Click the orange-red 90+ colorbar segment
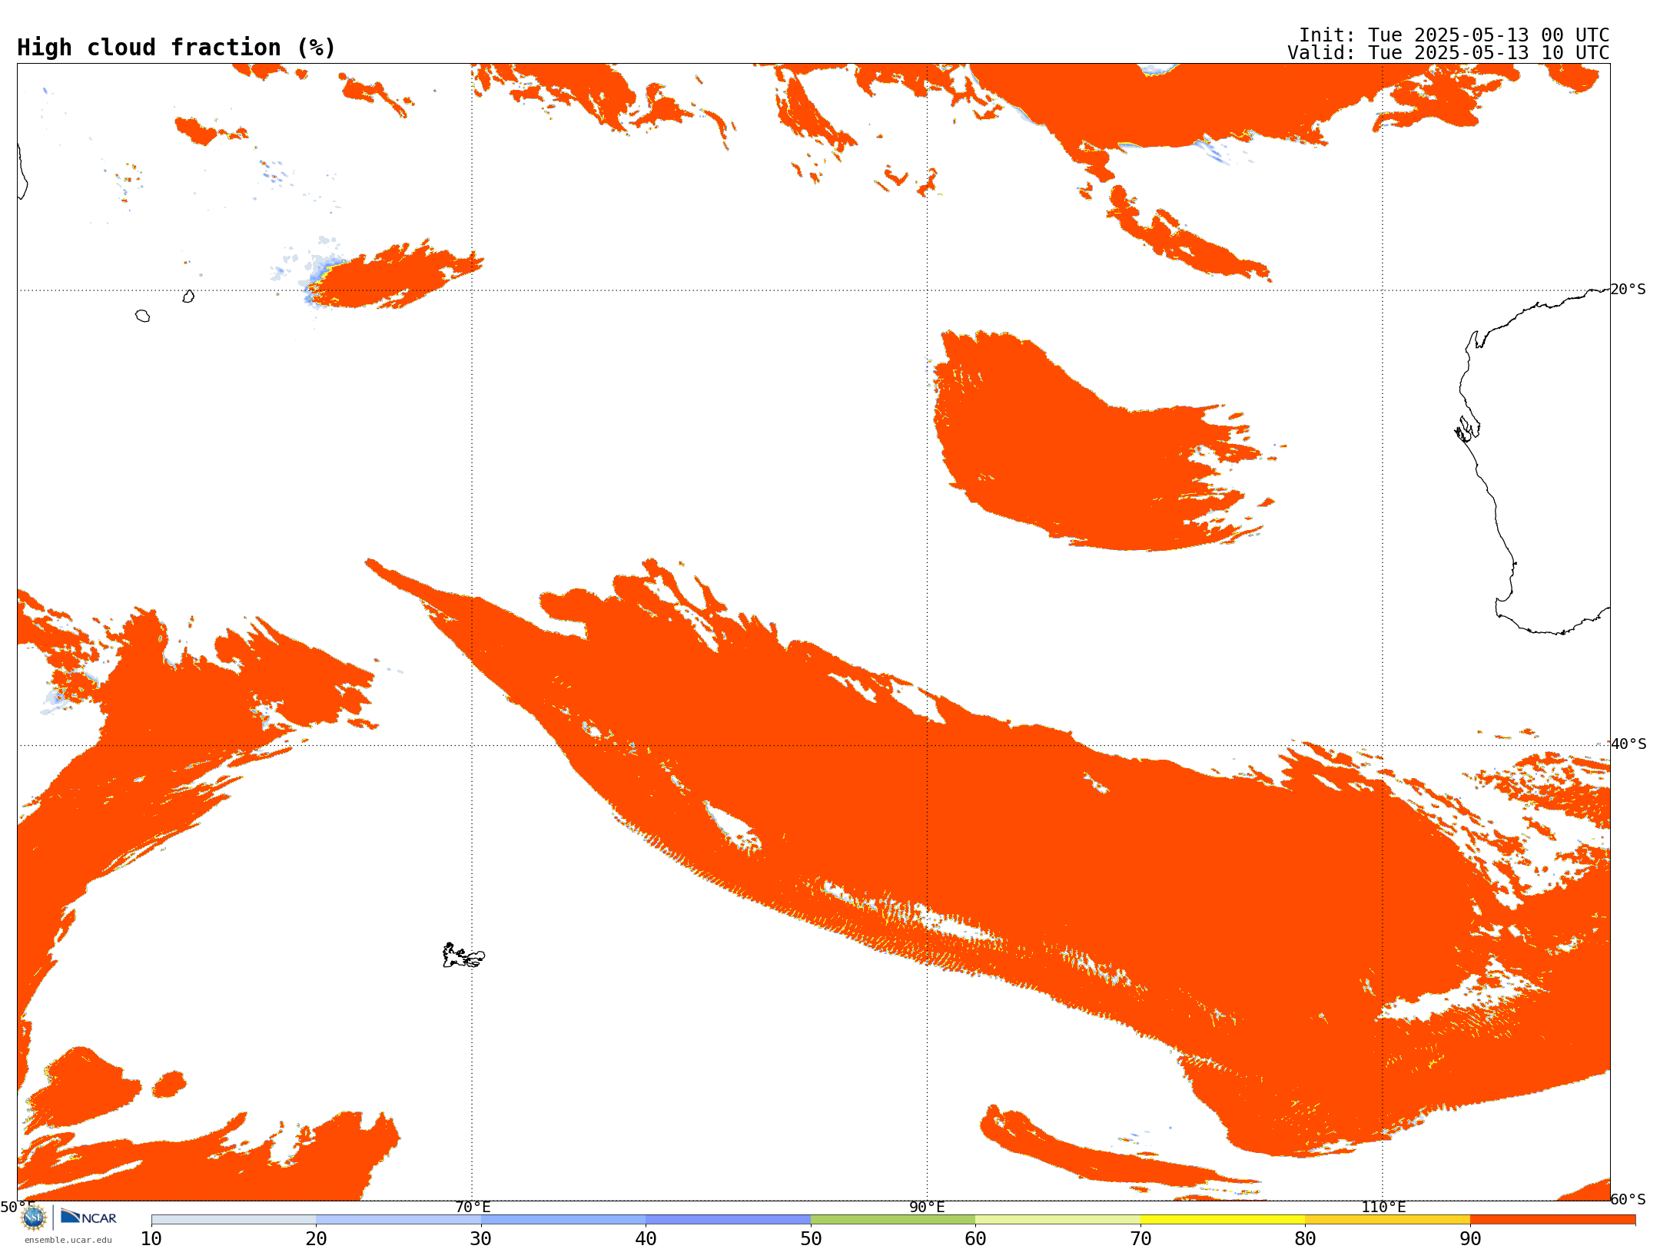This screenshot has height=1249, width=1660. click(x=1552, y=1220)
